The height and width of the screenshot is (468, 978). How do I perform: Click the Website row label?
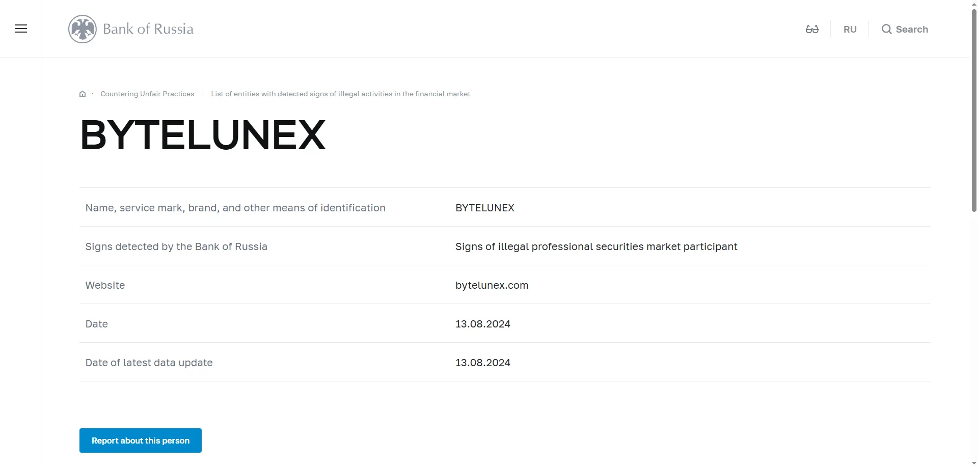point(105,285)
